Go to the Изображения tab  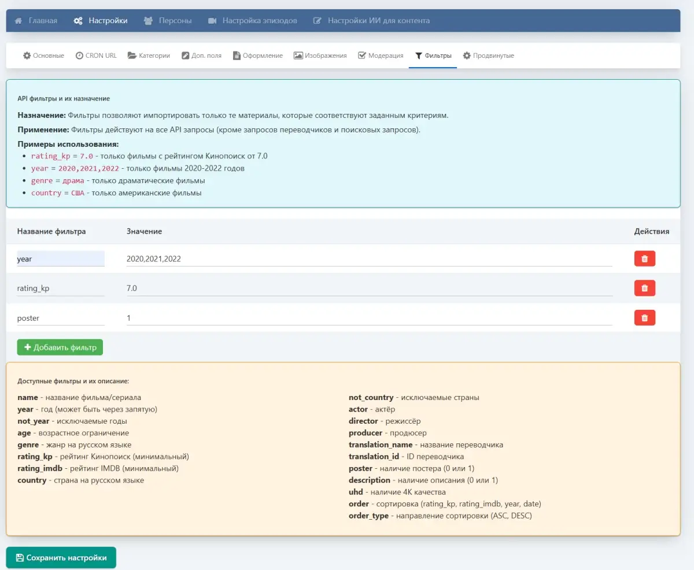320,55
